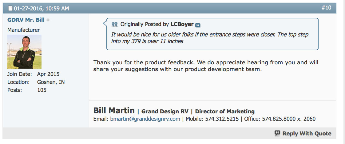Click the post count 105
The image size is (345, 144).
(x=42, y=90)
